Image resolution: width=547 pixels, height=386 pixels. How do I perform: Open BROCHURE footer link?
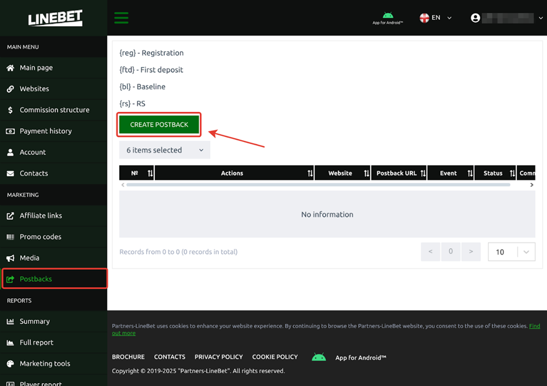pyautogui.click(x=129, y=357)
